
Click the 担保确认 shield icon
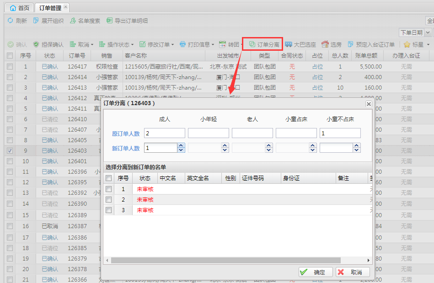(x=36, y=44)
